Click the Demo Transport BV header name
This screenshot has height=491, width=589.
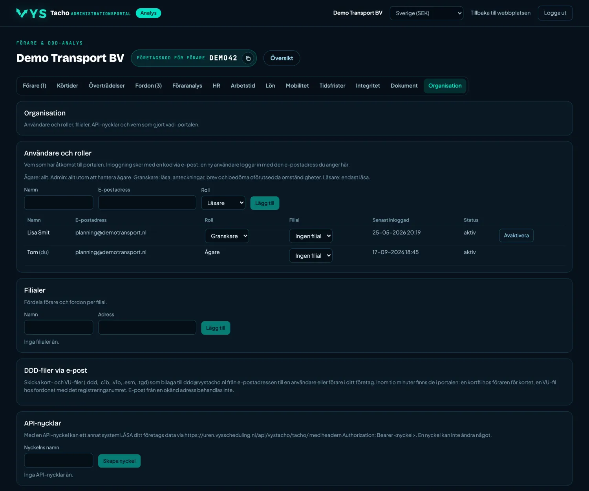click(358, 13)
